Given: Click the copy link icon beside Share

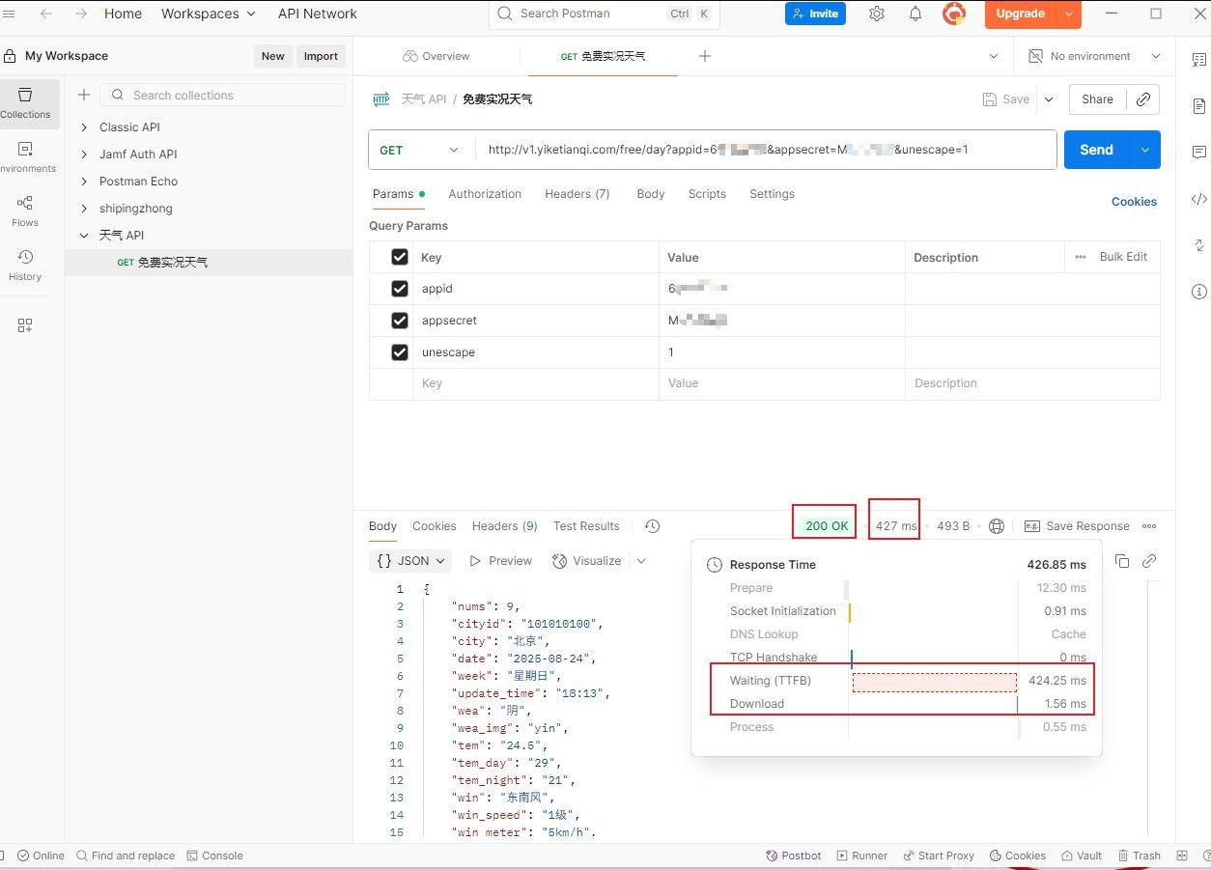Looking at the screenshot, I should 1143,99.
